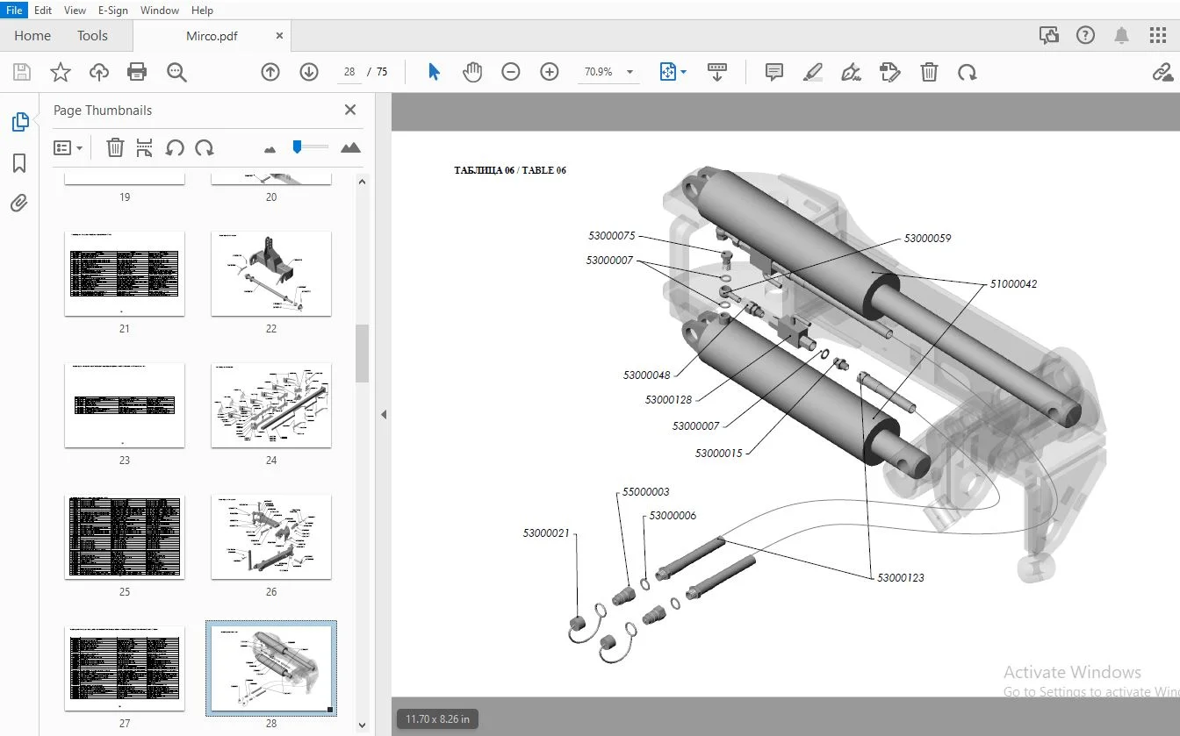Open the Help menu

202,11
